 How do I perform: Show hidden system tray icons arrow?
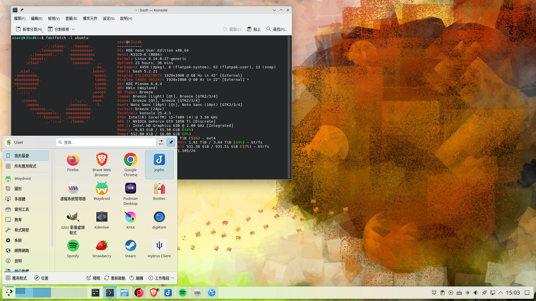click(x=501, y=293)
